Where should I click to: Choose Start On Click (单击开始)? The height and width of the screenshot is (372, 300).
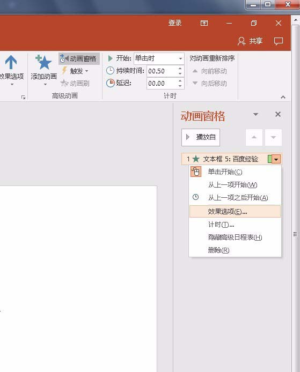click(235, 172)
